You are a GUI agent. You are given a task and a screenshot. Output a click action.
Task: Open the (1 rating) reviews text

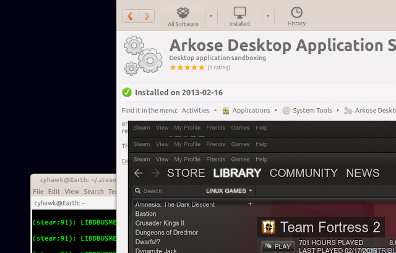pos(219,67)
